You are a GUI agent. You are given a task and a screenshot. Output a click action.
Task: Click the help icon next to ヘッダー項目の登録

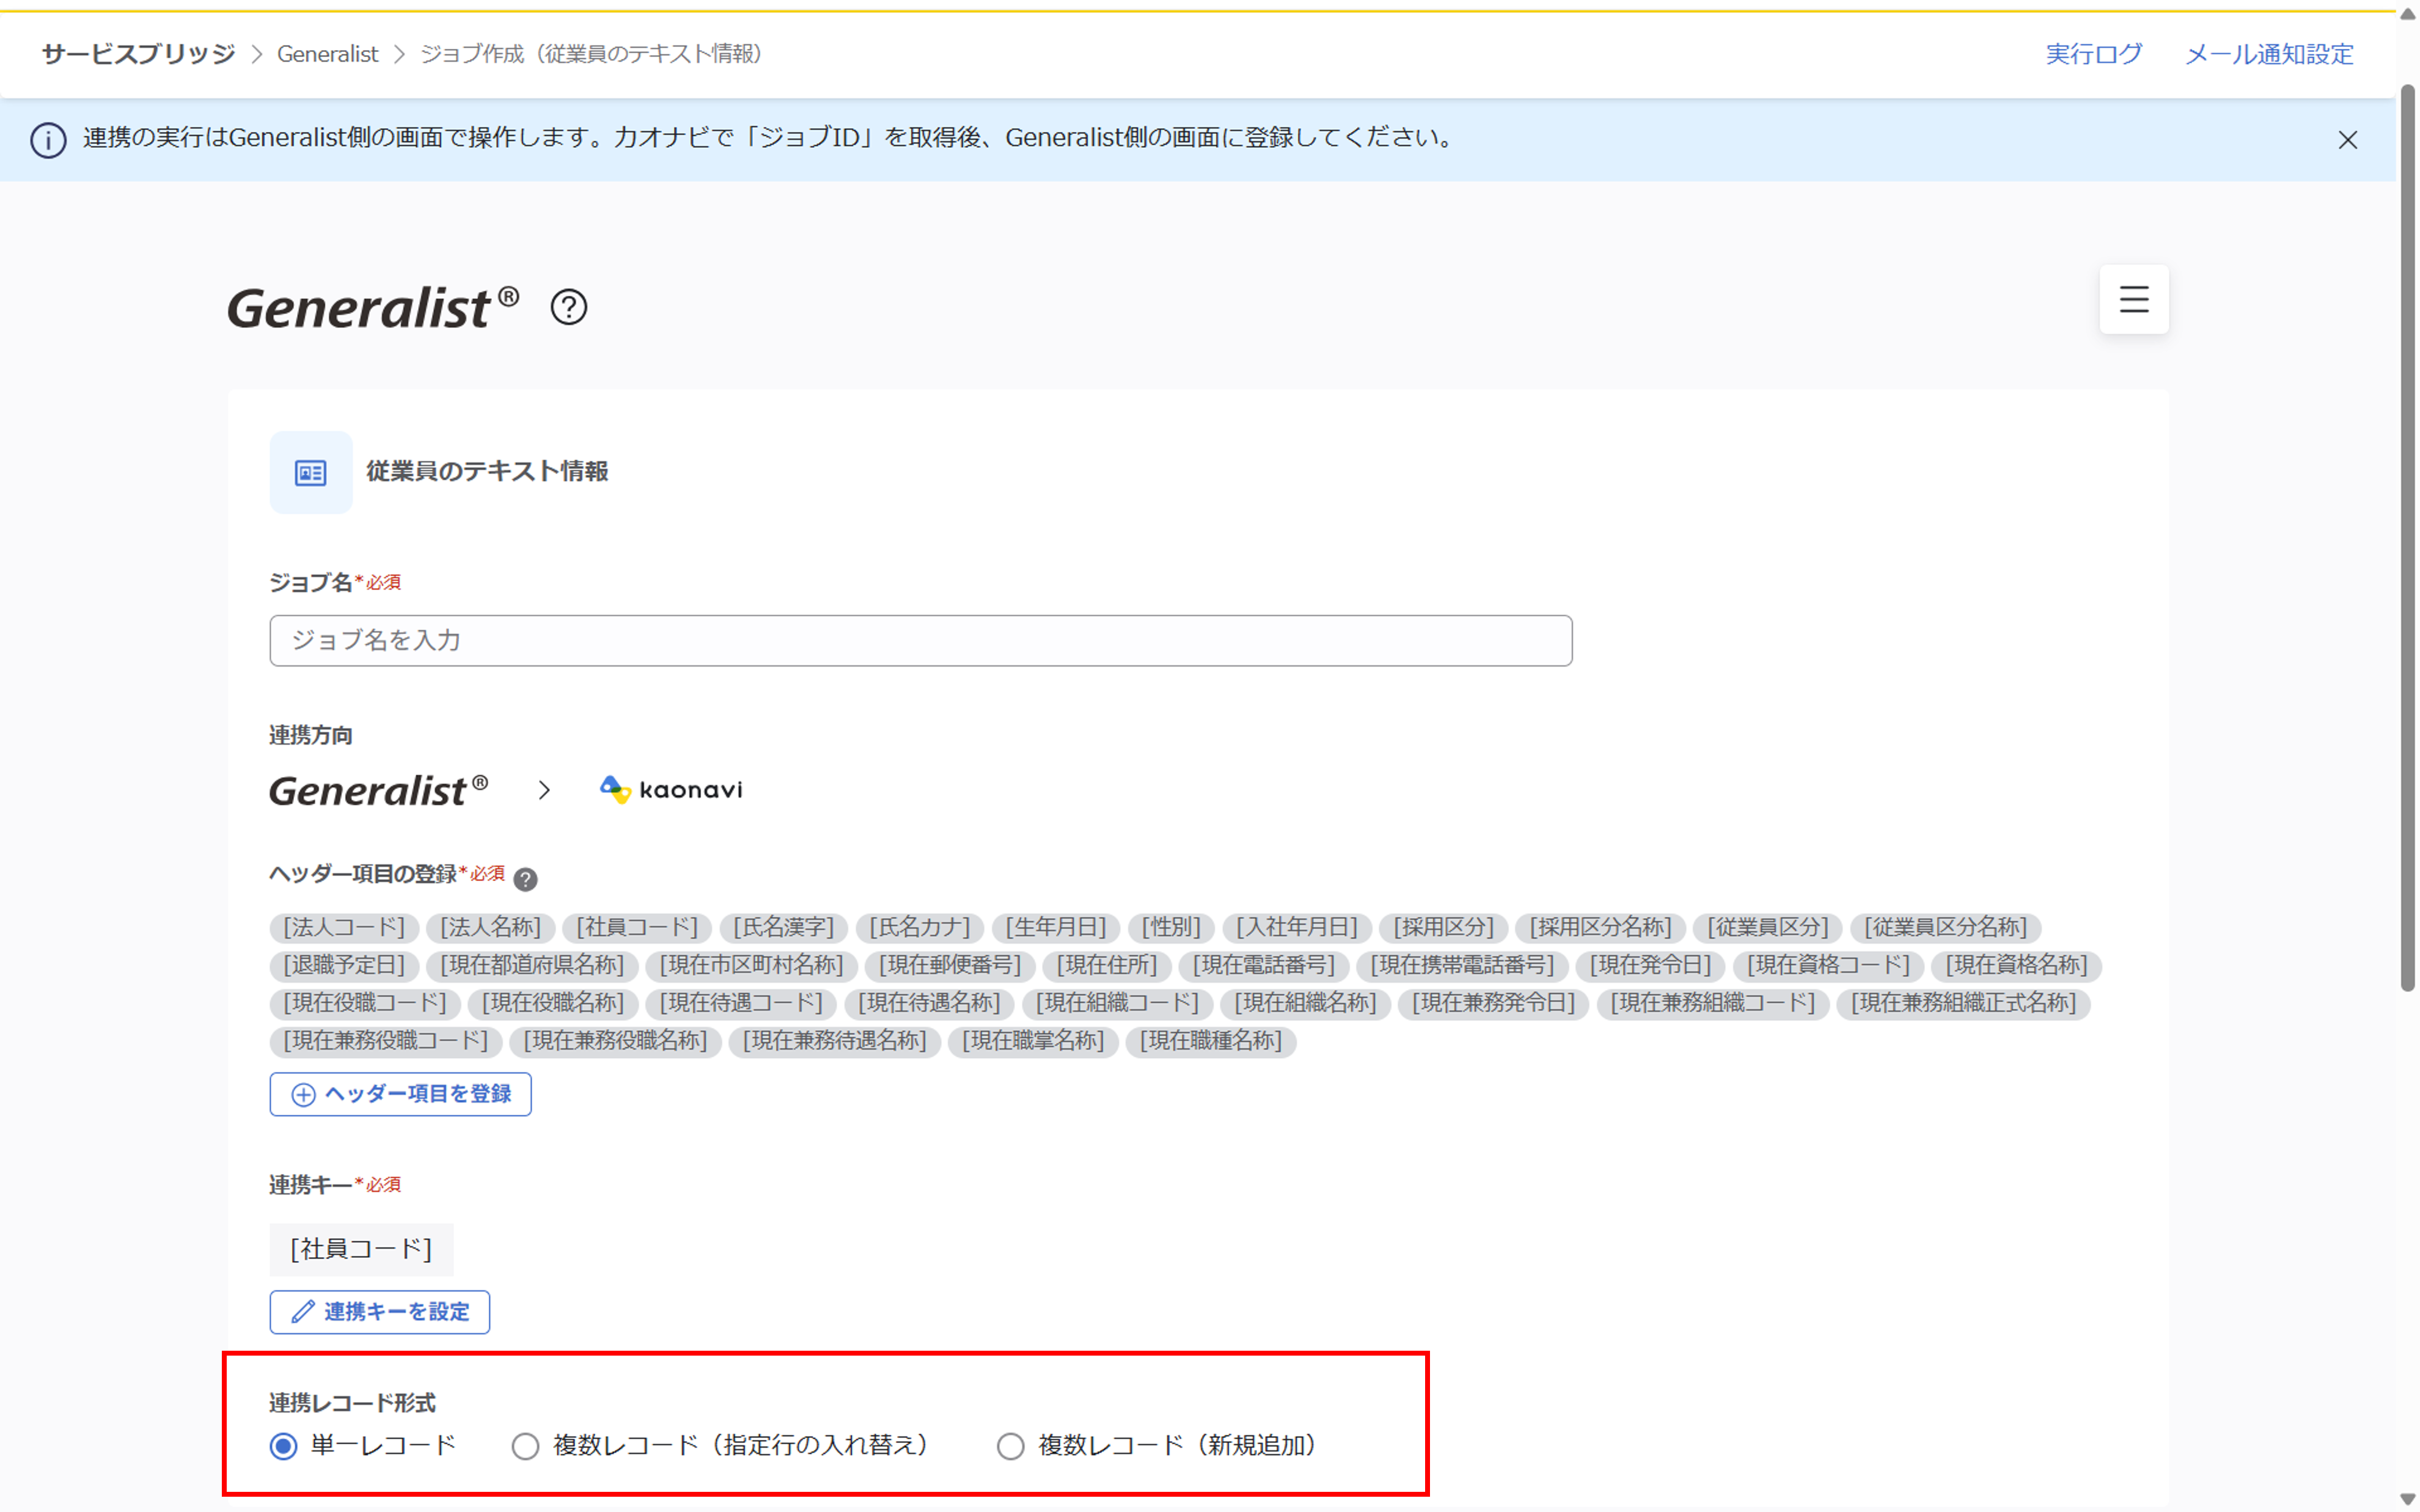pos(525,879)
